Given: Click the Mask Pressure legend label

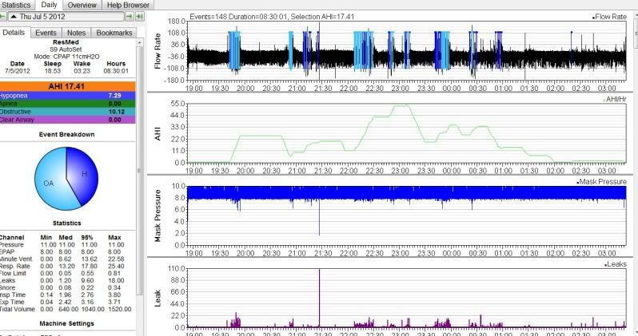Looking at the screenshot, I should [601, 182].
